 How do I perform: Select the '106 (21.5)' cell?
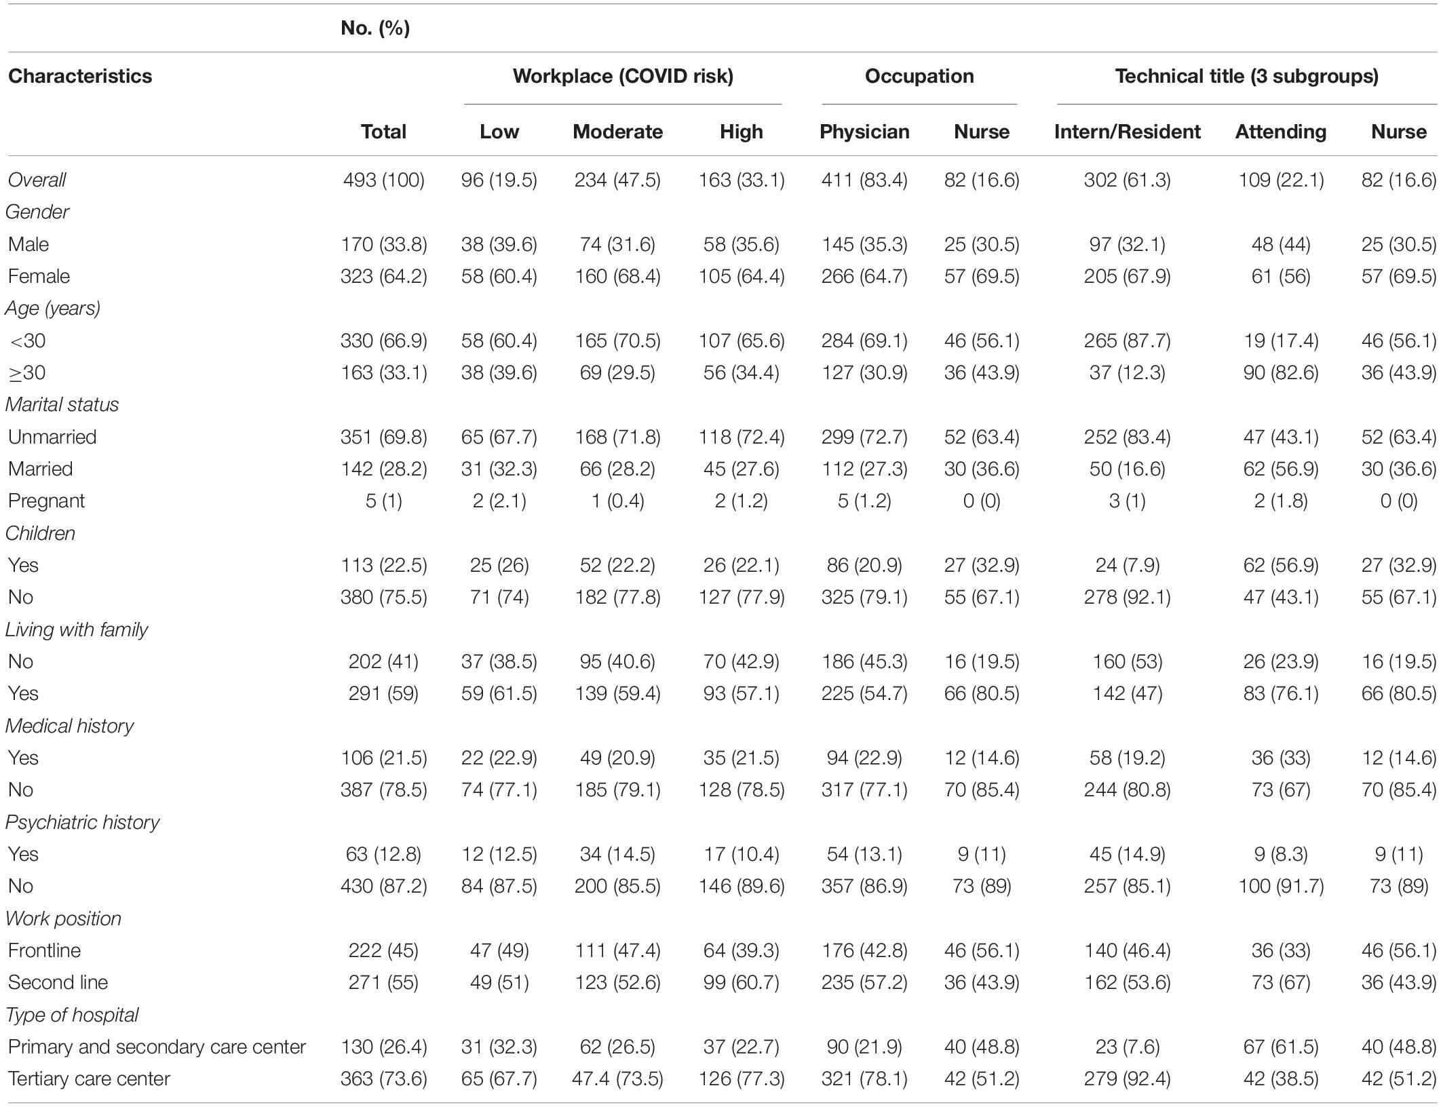(x=383, y=758)
